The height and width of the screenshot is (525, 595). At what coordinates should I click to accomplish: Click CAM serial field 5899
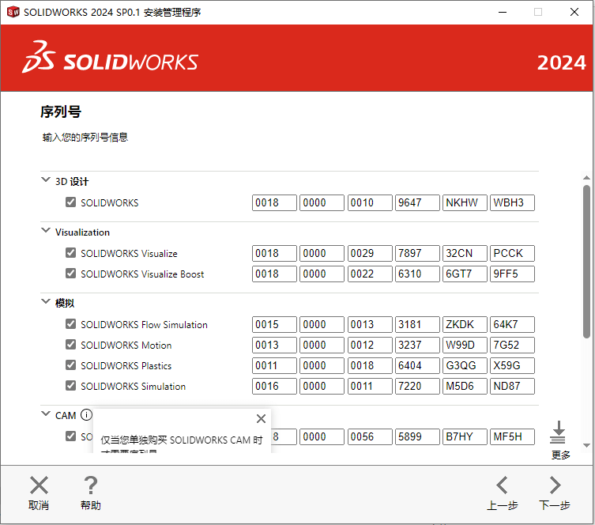point(417,437)
